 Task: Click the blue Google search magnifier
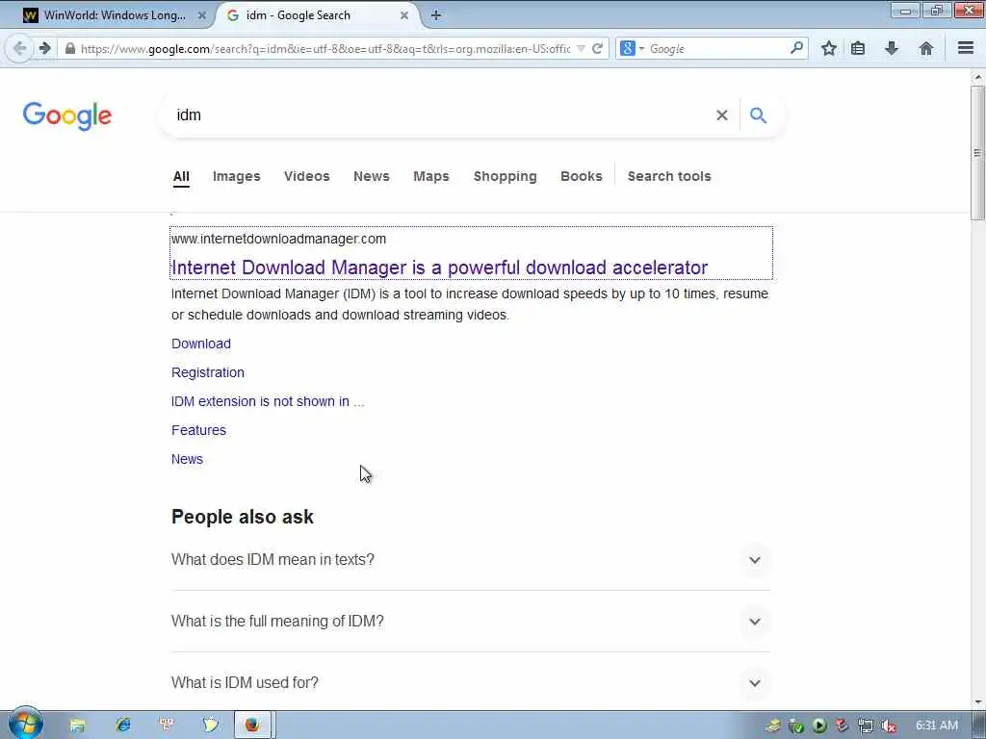click(x=759, y=115)
